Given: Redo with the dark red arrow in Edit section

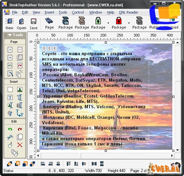Looking at the screenshot, I should point(20,129).
